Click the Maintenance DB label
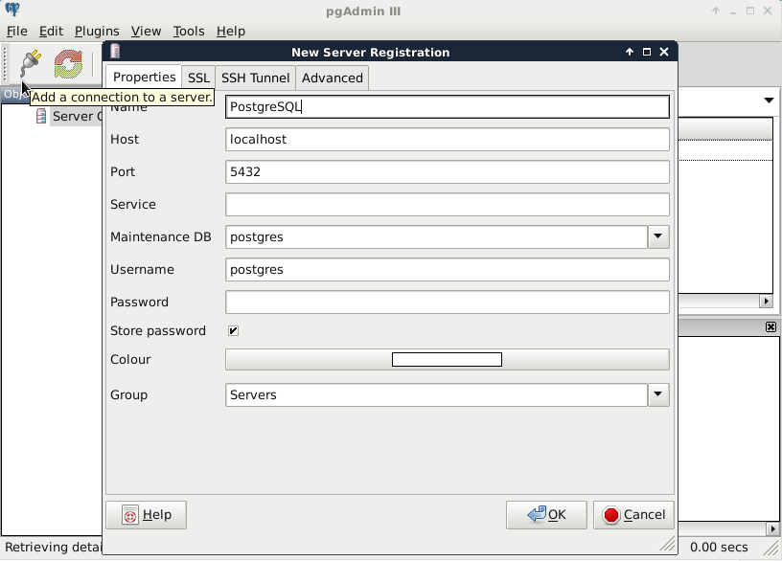This screenshot has height=561, width=782. [x=161, y=236]
